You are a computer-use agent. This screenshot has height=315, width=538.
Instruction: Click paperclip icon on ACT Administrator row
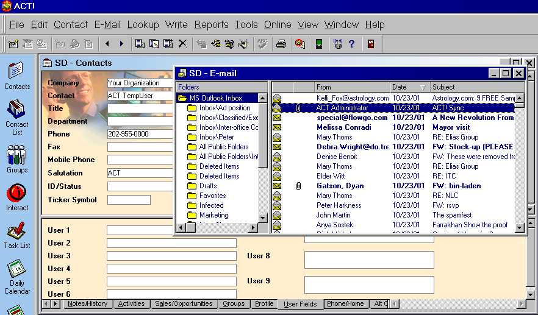[x=298, y=108]
